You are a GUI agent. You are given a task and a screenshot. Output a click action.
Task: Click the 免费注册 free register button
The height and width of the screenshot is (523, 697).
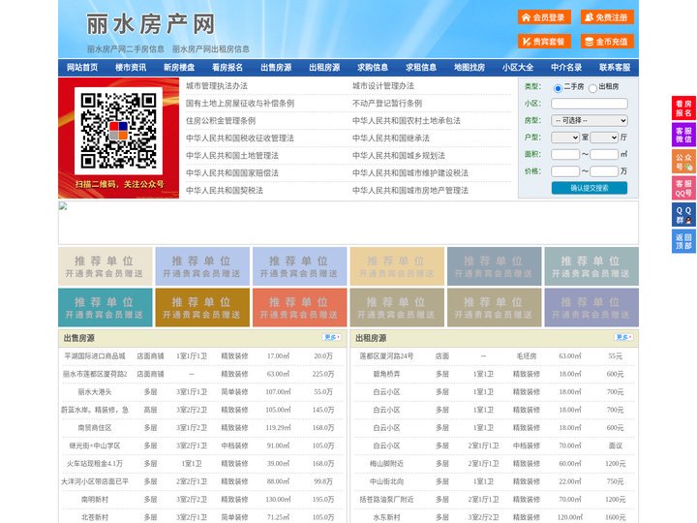(x=607, y=17)
